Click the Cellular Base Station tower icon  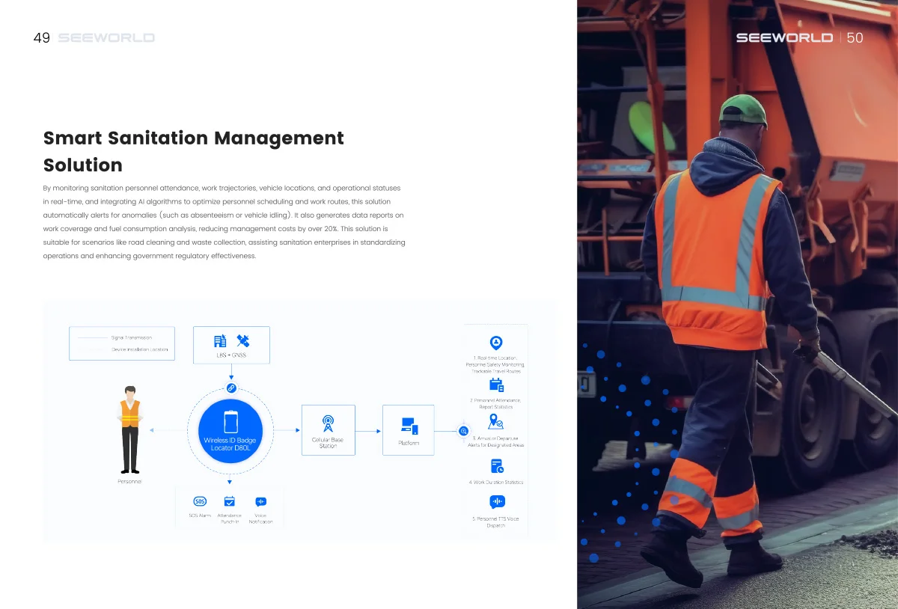[x=328, y=424]
